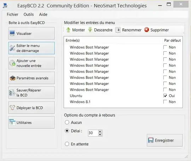The width and height of the screenshot is (191, 161).
Task: Check default box for second Windows Boot Manager
Action: tap(165, 53)
